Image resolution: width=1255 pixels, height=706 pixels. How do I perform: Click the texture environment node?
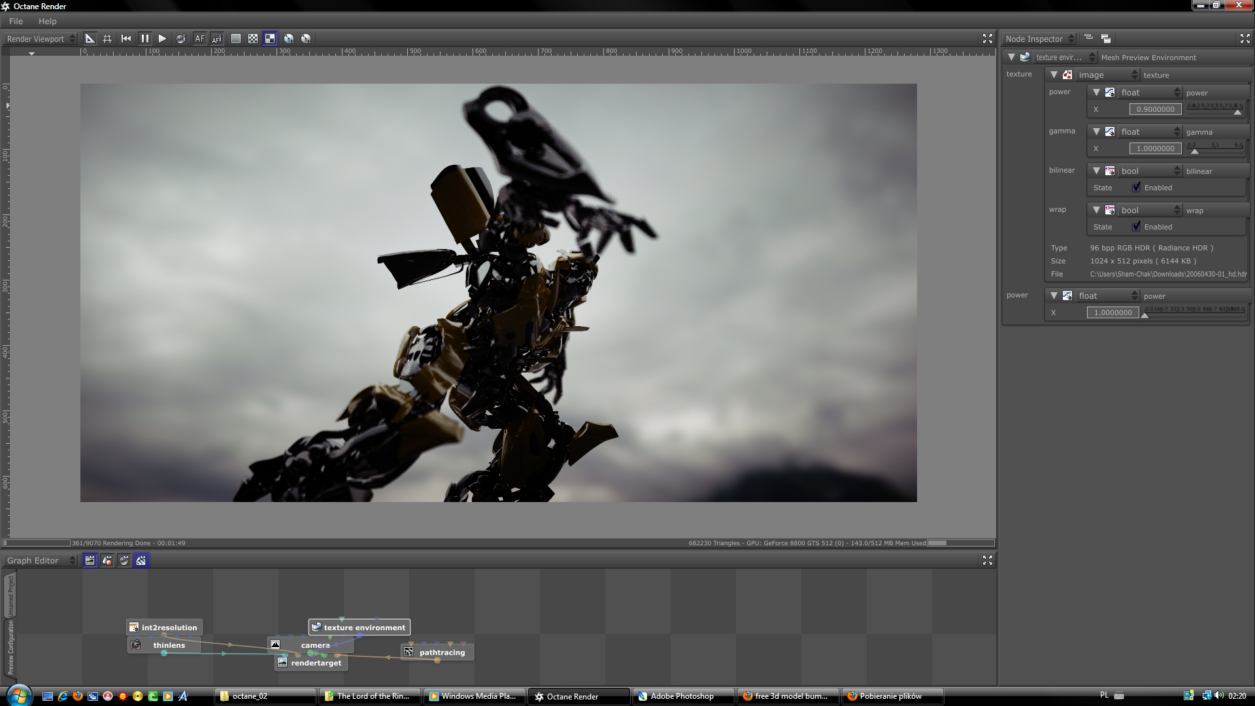coord(359,627)
